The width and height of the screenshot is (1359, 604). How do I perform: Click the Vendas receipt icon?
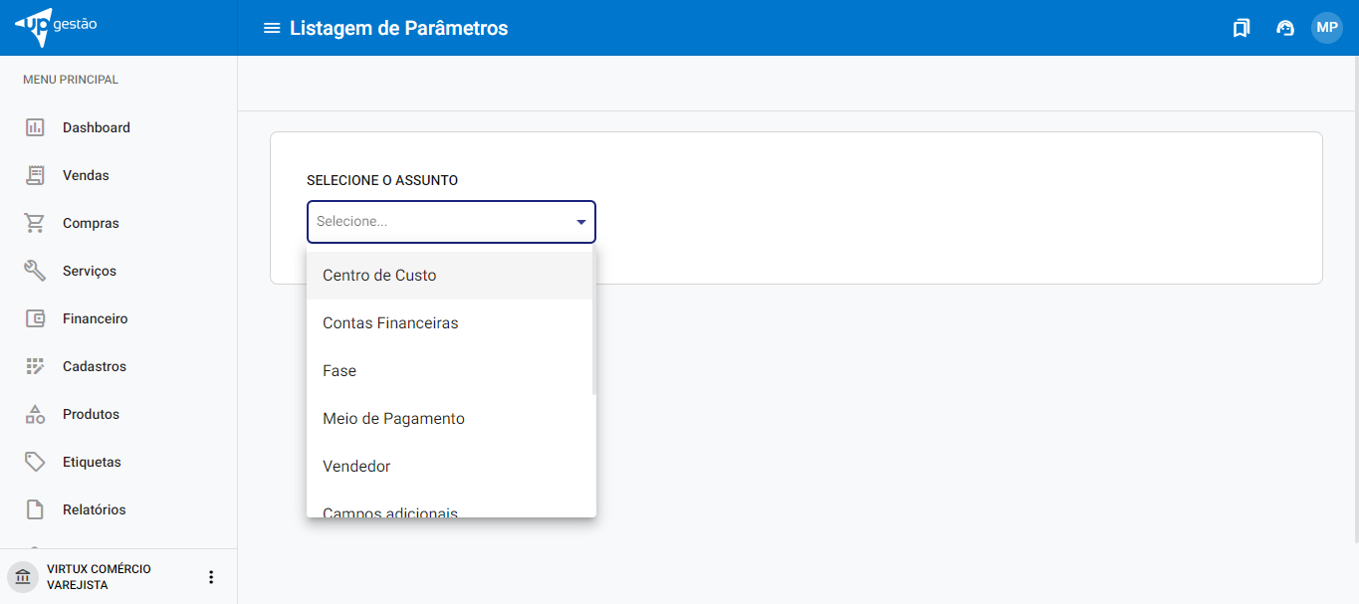click(35, 175)
